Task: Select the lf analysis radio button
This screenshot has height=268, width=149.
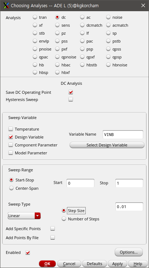Action: coord(82,33)
